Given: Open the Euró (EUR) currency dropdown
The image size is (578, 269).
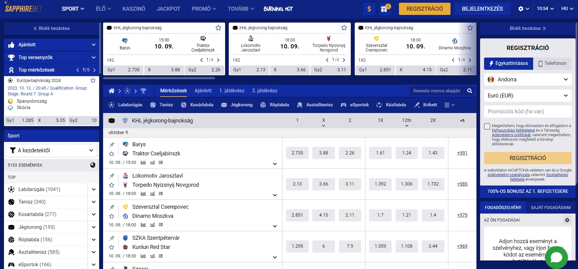Looking at the screenshot, I should (x=528, y=96).
